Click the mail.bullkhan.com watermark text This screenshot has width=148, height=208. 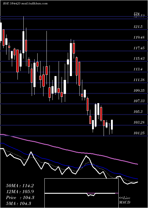34,4
